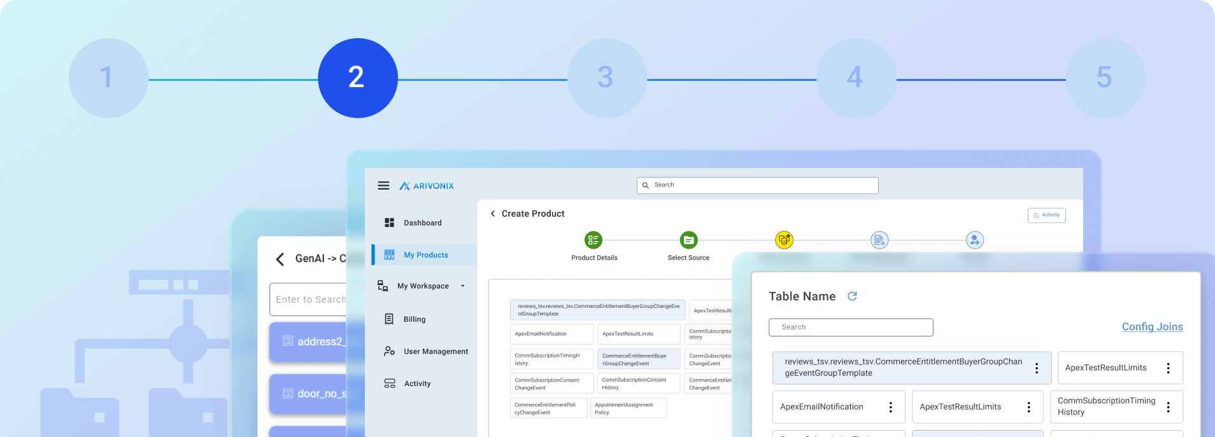This screenshot has height=437, width=1215.
Task: Select ApexEmailNotification card in Table Name panel
Action: (839, 407)
